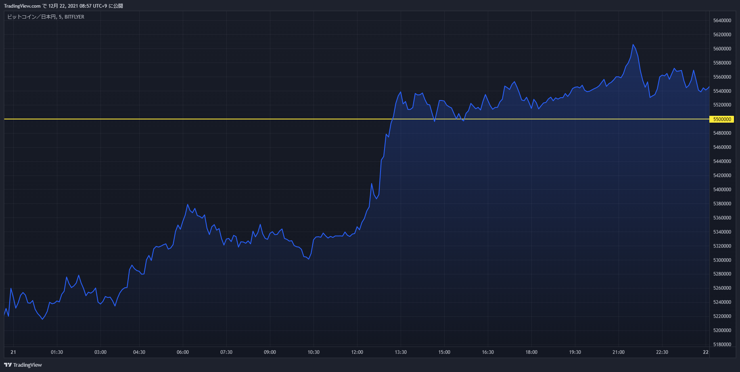Click the 15:00 time axis label
This screenshot has height=372, width=740.
444,352
